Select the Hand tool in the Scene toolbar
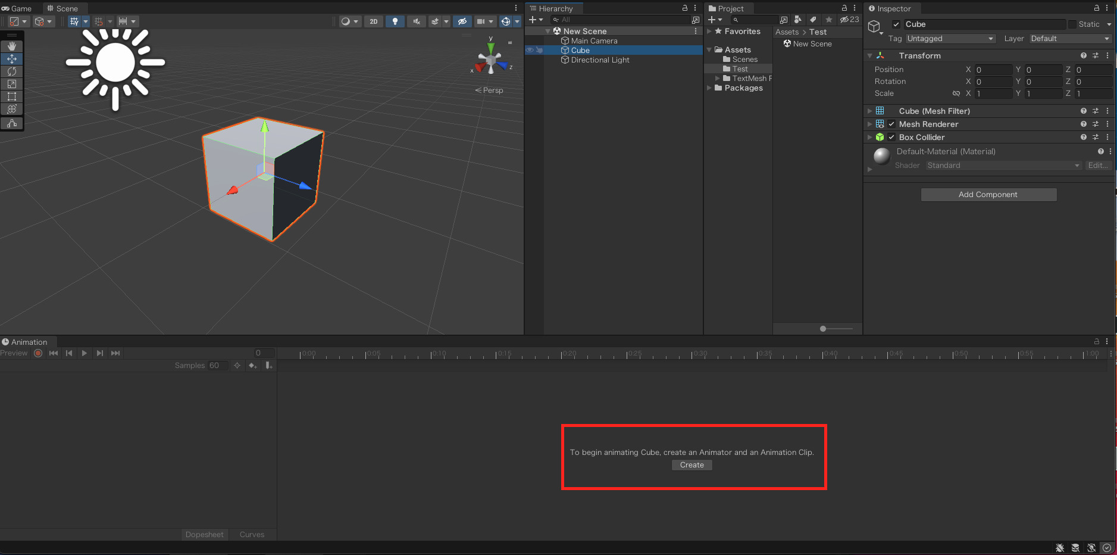The image size is (1117, 555). tap(12, 46)
